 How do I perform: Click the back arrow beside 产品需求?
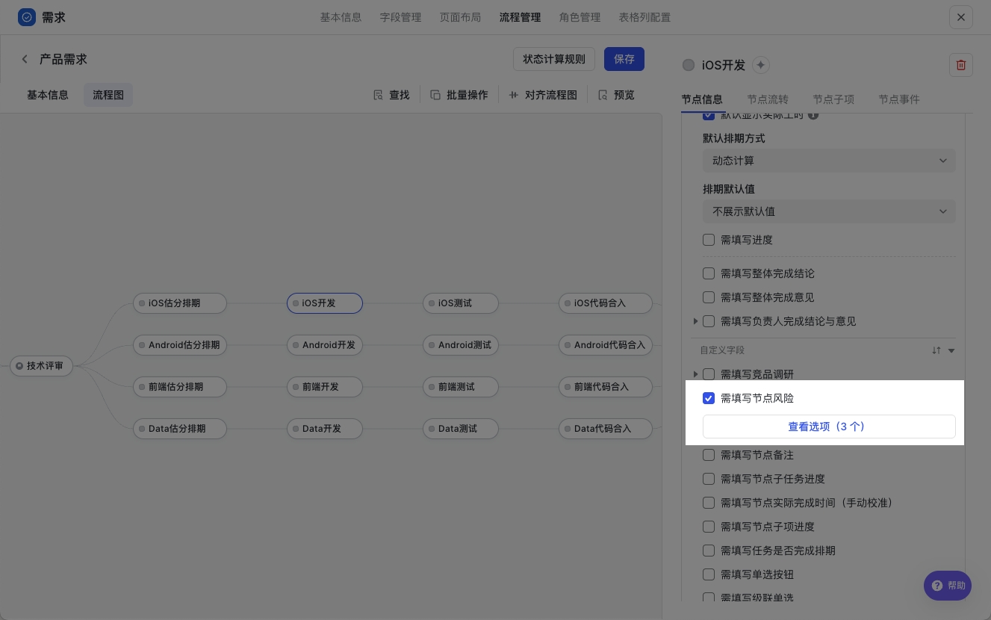[25, 59]
